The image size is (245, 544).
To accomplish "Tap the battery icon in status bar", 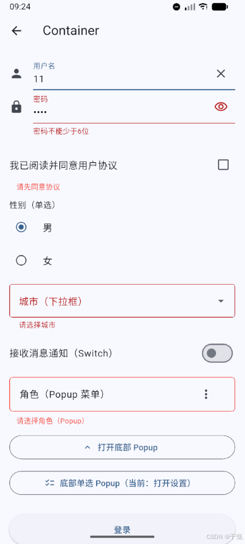I will tap(220, 6).
